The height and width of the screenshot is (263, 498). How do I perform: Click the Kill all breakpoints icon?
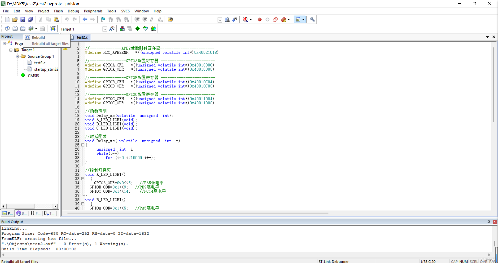[x=283, y=19]
